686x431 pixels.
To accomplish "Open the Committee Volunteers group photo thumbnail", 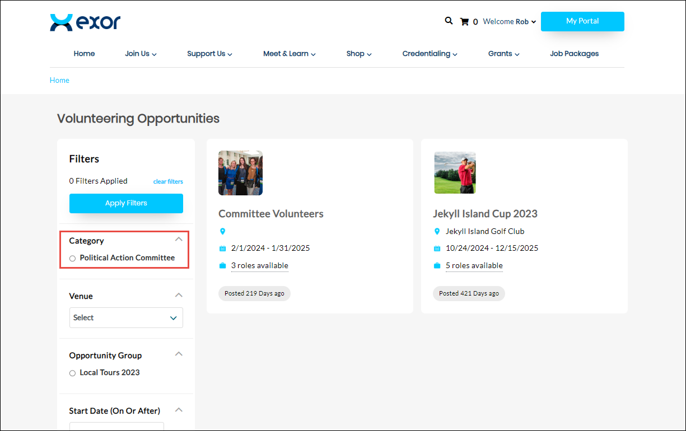I will pyautogui.click(x=240, y=173).
